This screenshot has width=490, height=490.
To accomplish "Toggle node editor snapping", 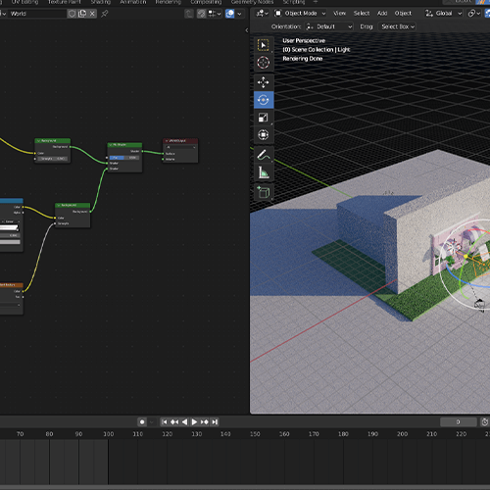I will 202,14.
